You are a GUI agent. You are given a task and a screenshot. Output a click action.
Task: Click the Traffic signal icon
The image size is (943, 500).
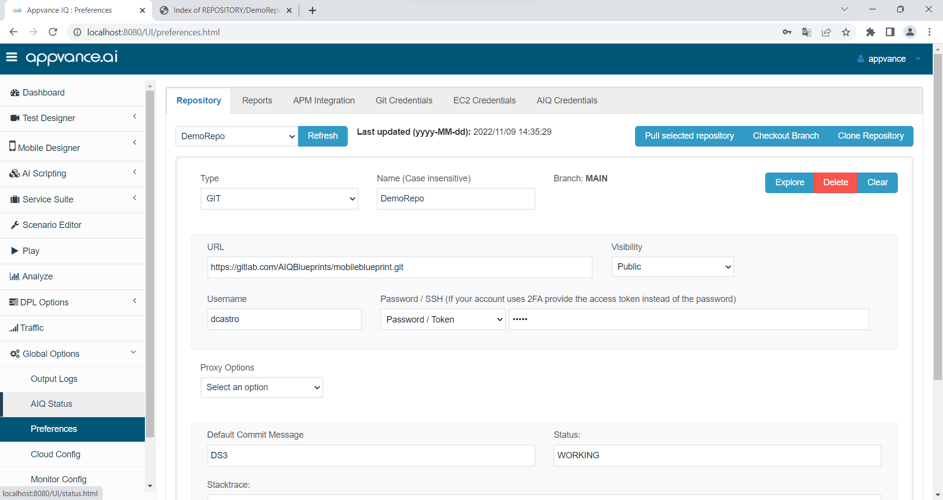(x=14, y=328)
